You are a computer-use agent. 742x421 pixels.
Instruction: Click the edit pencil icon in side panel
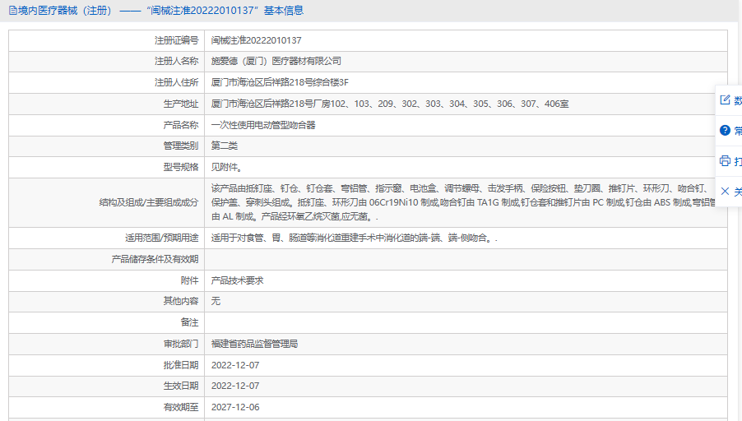pyautogui.click(x=725, y=99)
